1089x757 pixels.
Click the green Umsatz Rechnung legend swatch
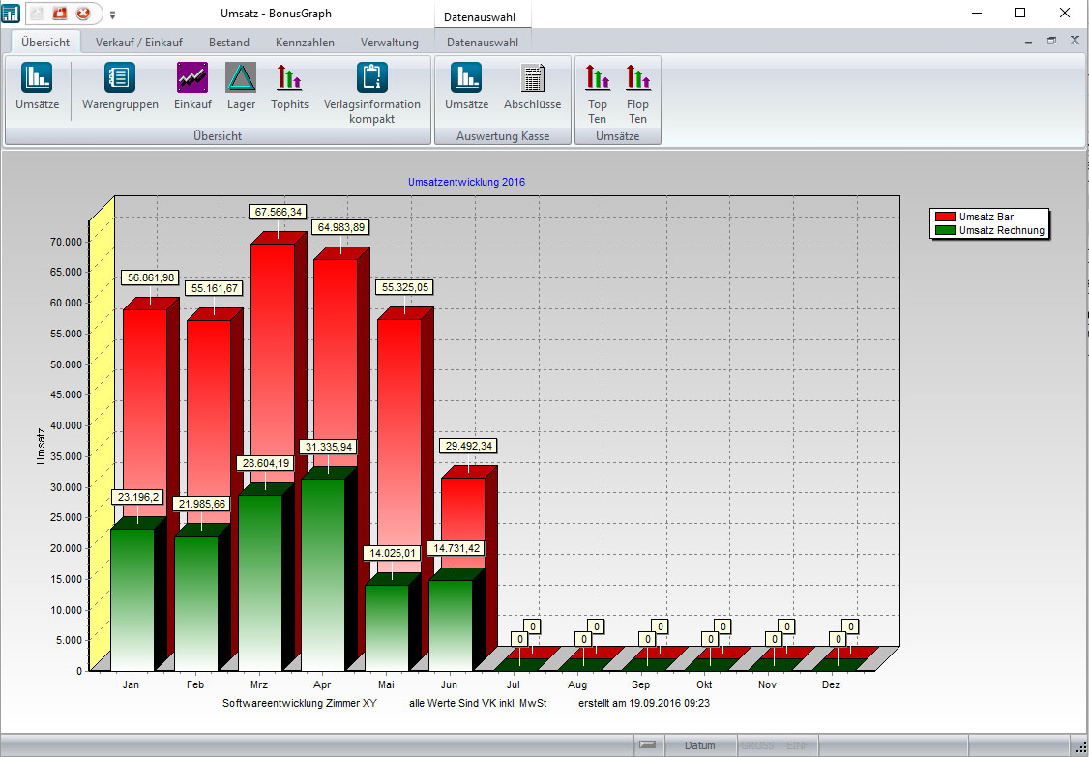[x=943, y=230]
